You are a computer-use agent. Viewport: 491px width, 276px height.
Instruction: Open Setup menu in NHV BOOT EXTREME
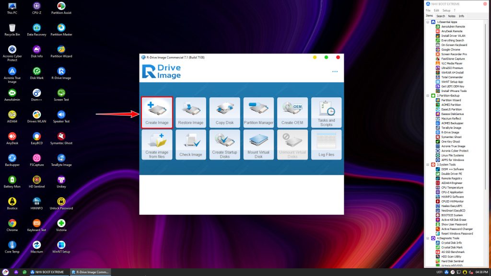tap(446, 11)
